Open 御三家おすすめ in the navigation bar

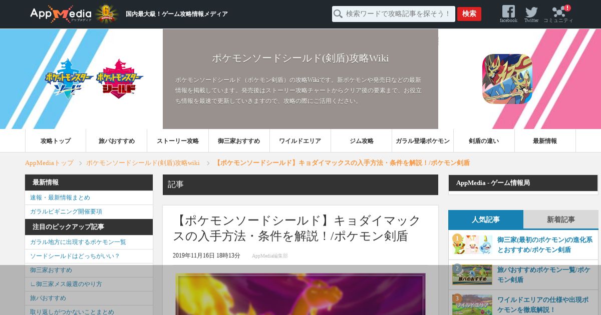[239, 141]
